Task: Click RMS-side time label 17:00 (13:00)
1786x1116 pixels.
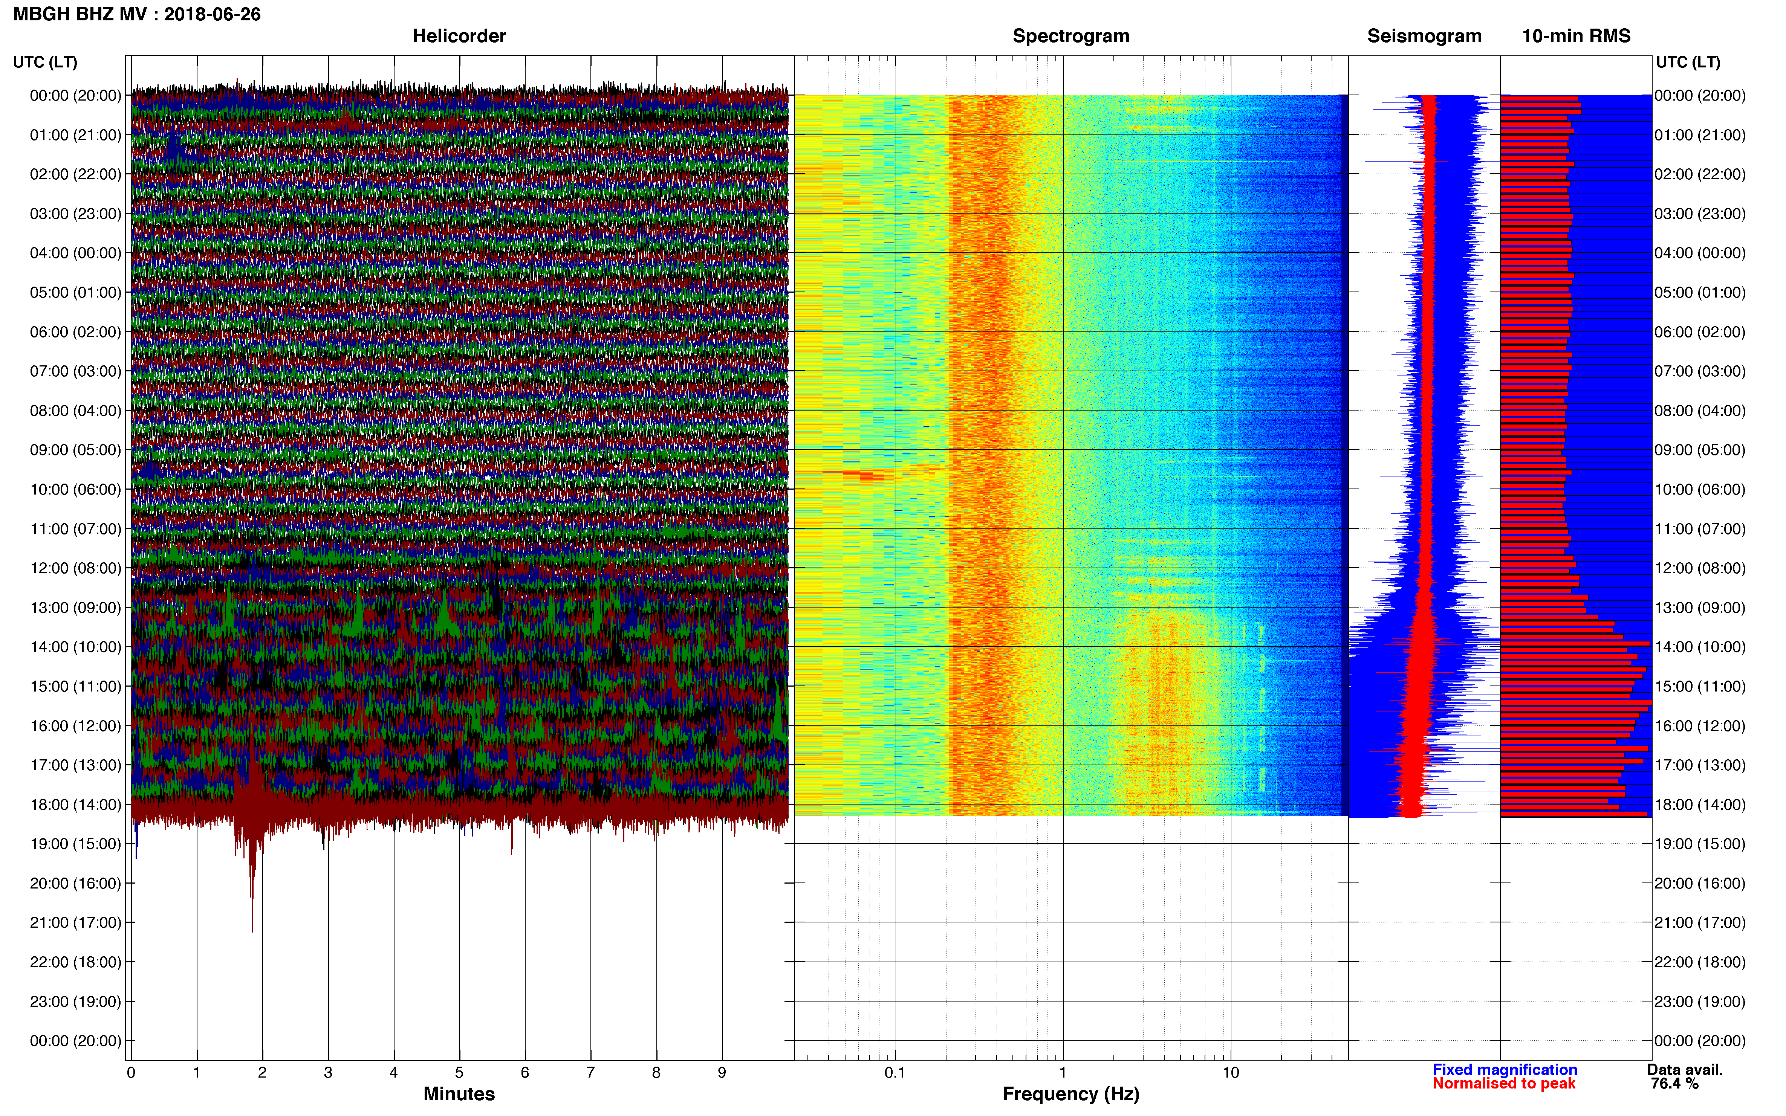Action: click(x=1700, y=765)
